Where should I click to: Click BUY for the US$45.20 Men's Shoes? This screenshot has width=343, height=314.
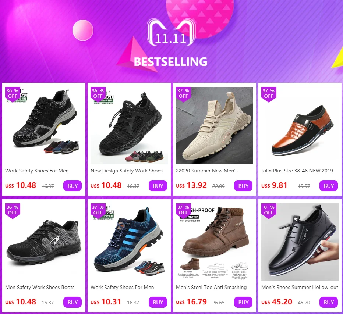coord(329,302)
